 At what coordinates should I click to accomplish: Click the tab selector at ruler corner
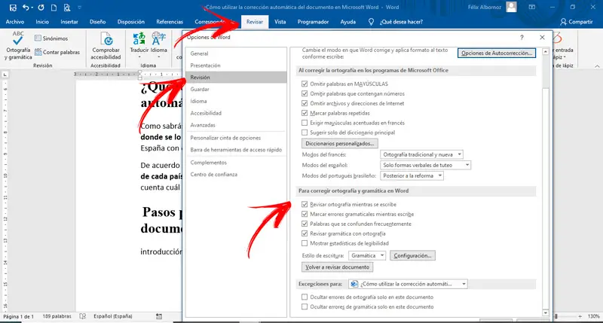[5, 75]
